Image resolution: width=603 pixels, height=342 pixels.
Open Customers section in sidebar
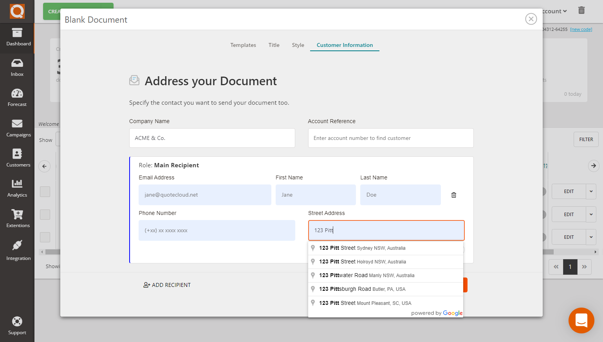click(x=17, y=158)
